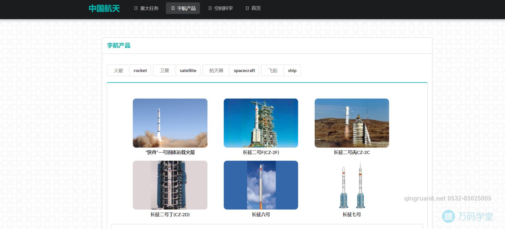The width and height of the screenshot is (505, 229).
Task: Click the 长征二号F(CZ-2F) caption text
Action: click(x=261, y=152)
